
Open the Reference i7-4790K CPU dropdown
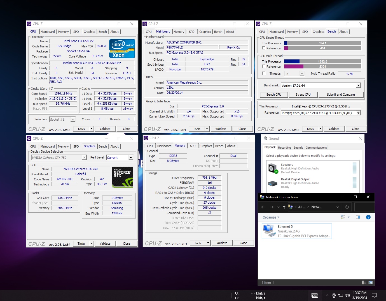click(x=358, y=113)
